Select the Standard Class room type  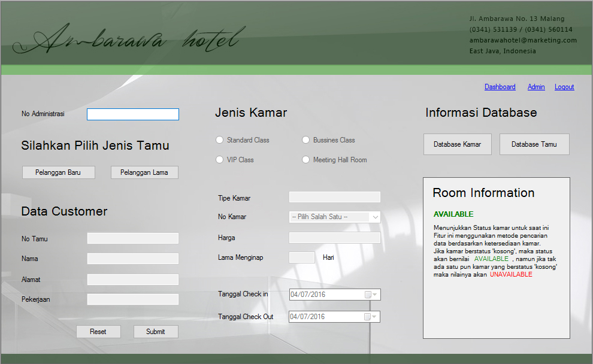click(219, 140)
